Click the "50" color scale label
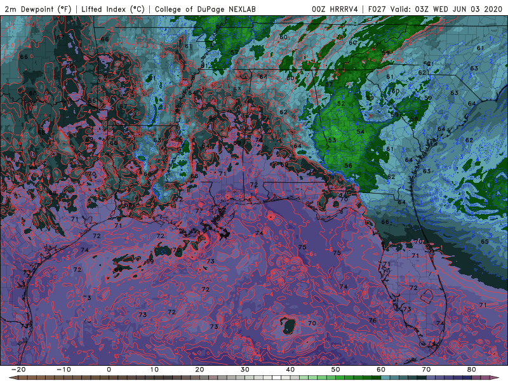 coord(336,370)
